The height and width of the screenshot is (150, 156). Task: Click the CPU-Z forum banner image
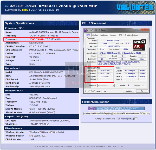[116, 108]
